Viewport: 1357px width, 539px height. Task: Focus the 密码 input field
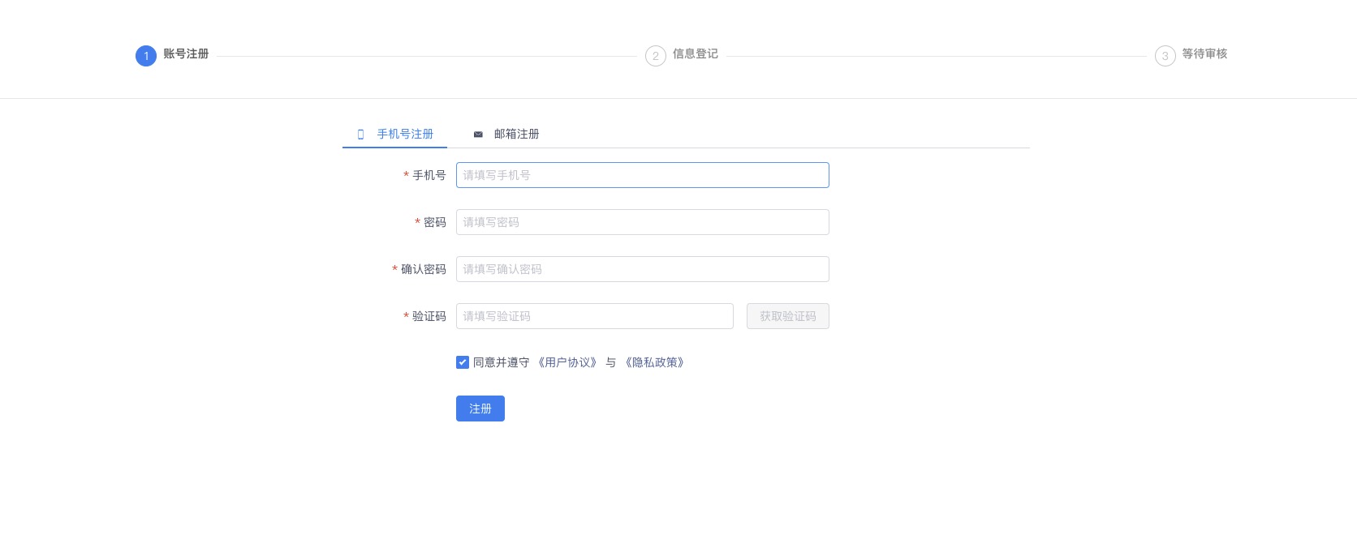[643, 222]
